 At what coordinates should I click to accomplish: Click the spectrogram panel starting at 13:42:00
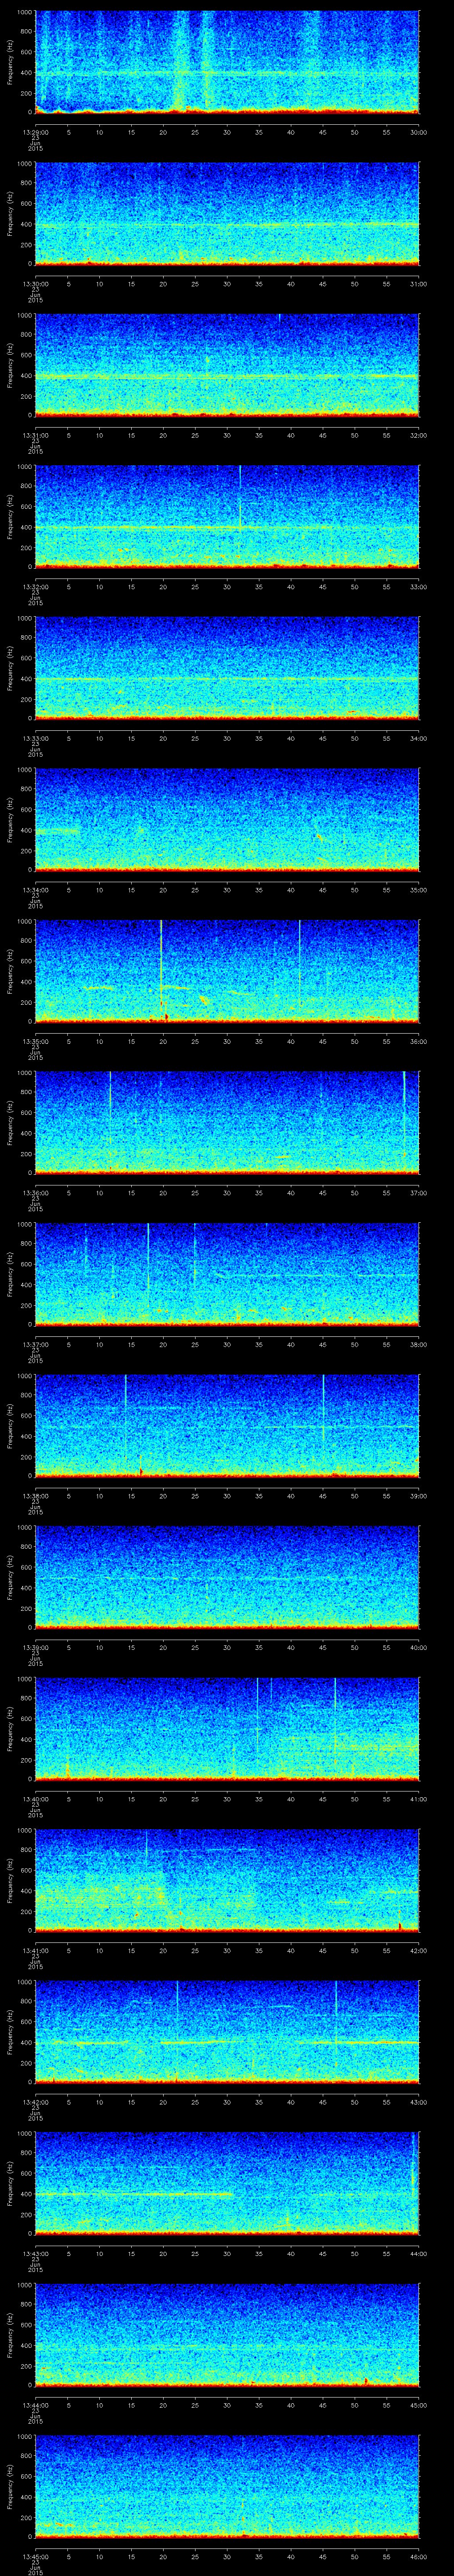pos(227,2032)
